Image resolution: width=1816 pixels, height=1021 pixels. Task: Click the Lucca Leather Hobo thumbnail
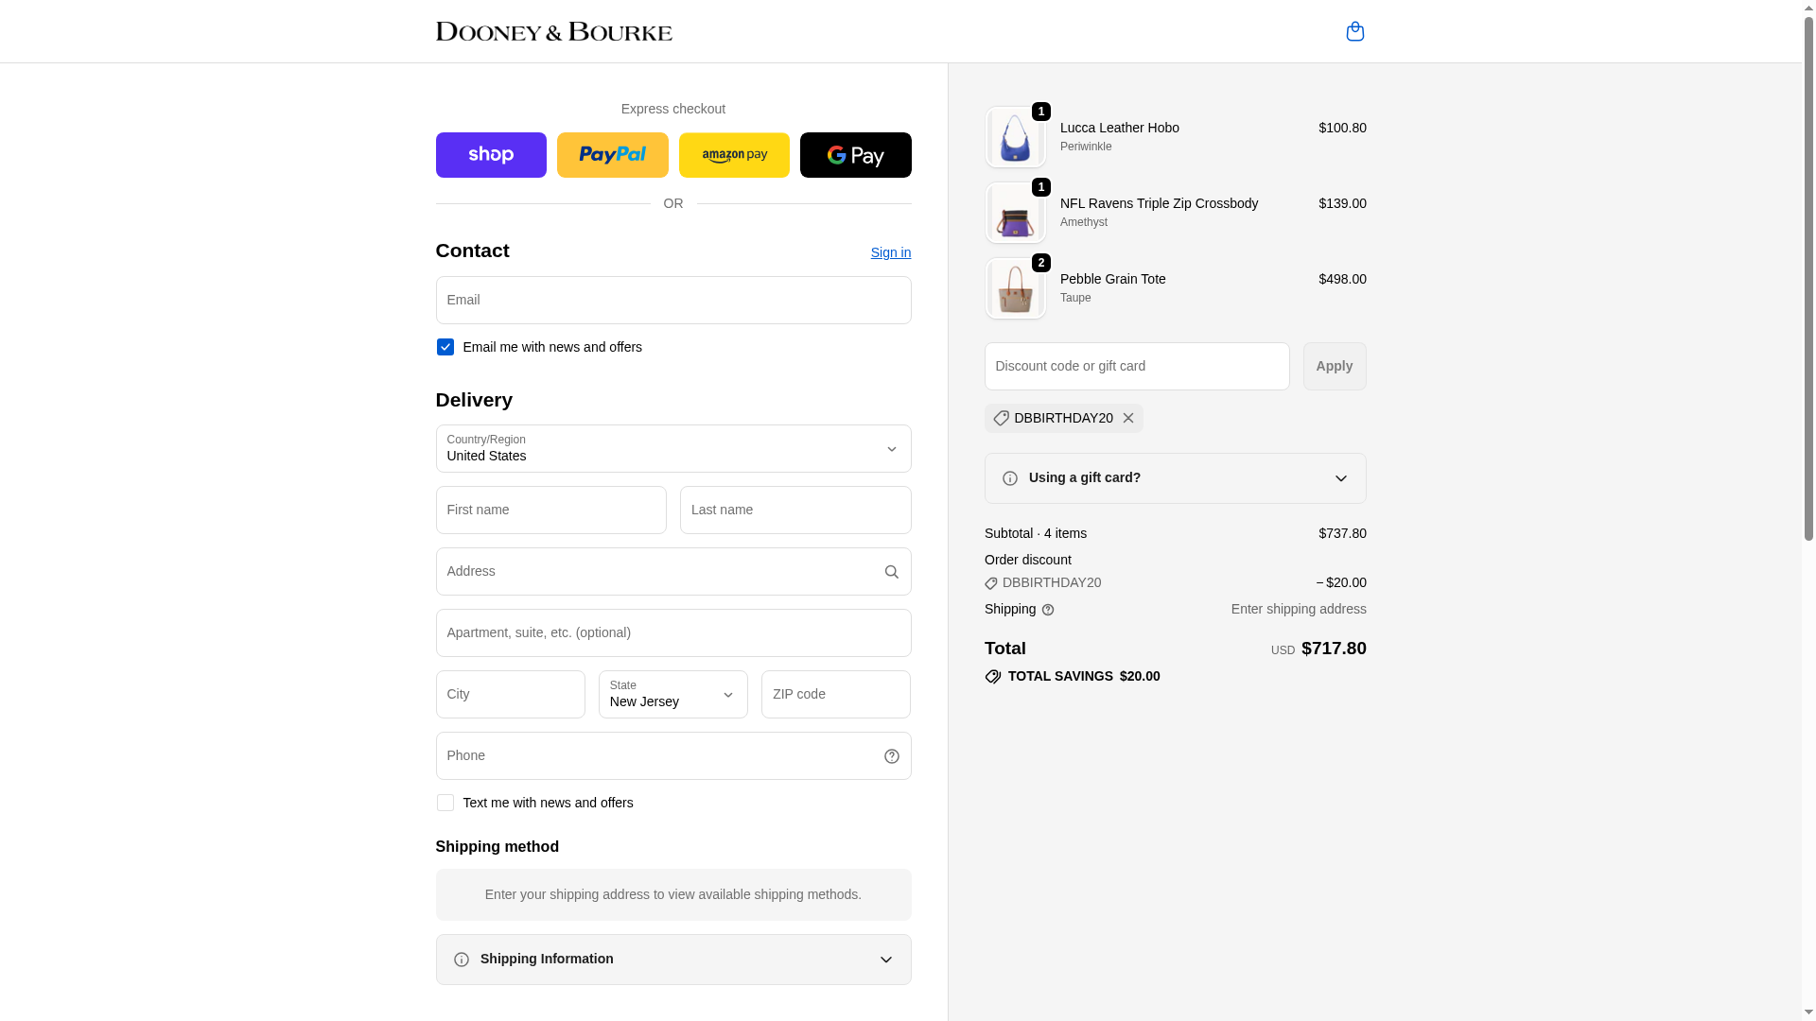[x=1015, y=137]
